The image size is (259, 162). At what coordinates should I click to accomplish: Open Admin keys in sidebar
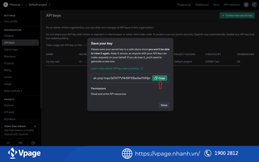point(11,49)
